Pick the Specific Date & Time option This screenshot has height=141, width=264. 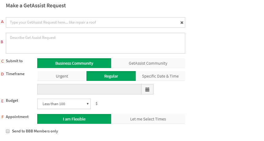point(160,76)
